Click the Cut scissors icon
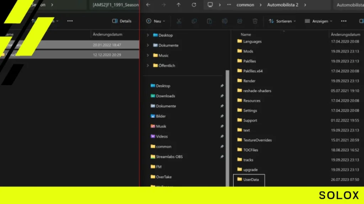Image resolution: width=364 pixels, height=204 pixels. click(179, 21)
